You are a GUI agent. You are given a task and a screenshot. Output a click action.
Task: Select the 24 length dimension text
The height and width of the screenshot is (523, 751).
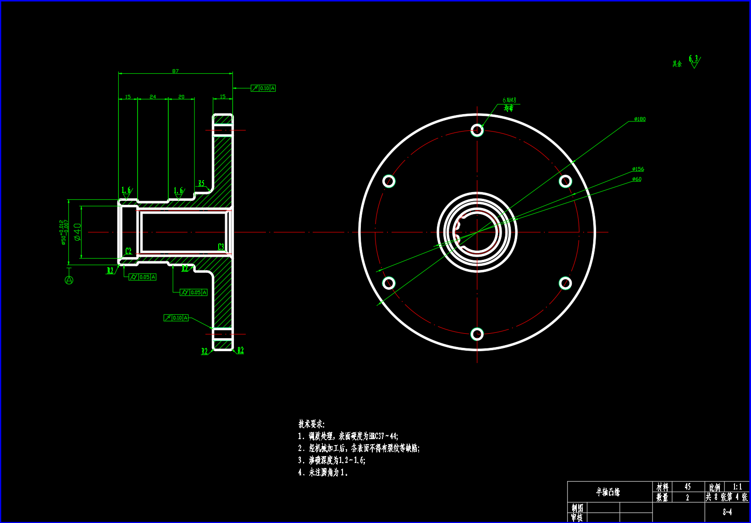click(x=153, y=97)
